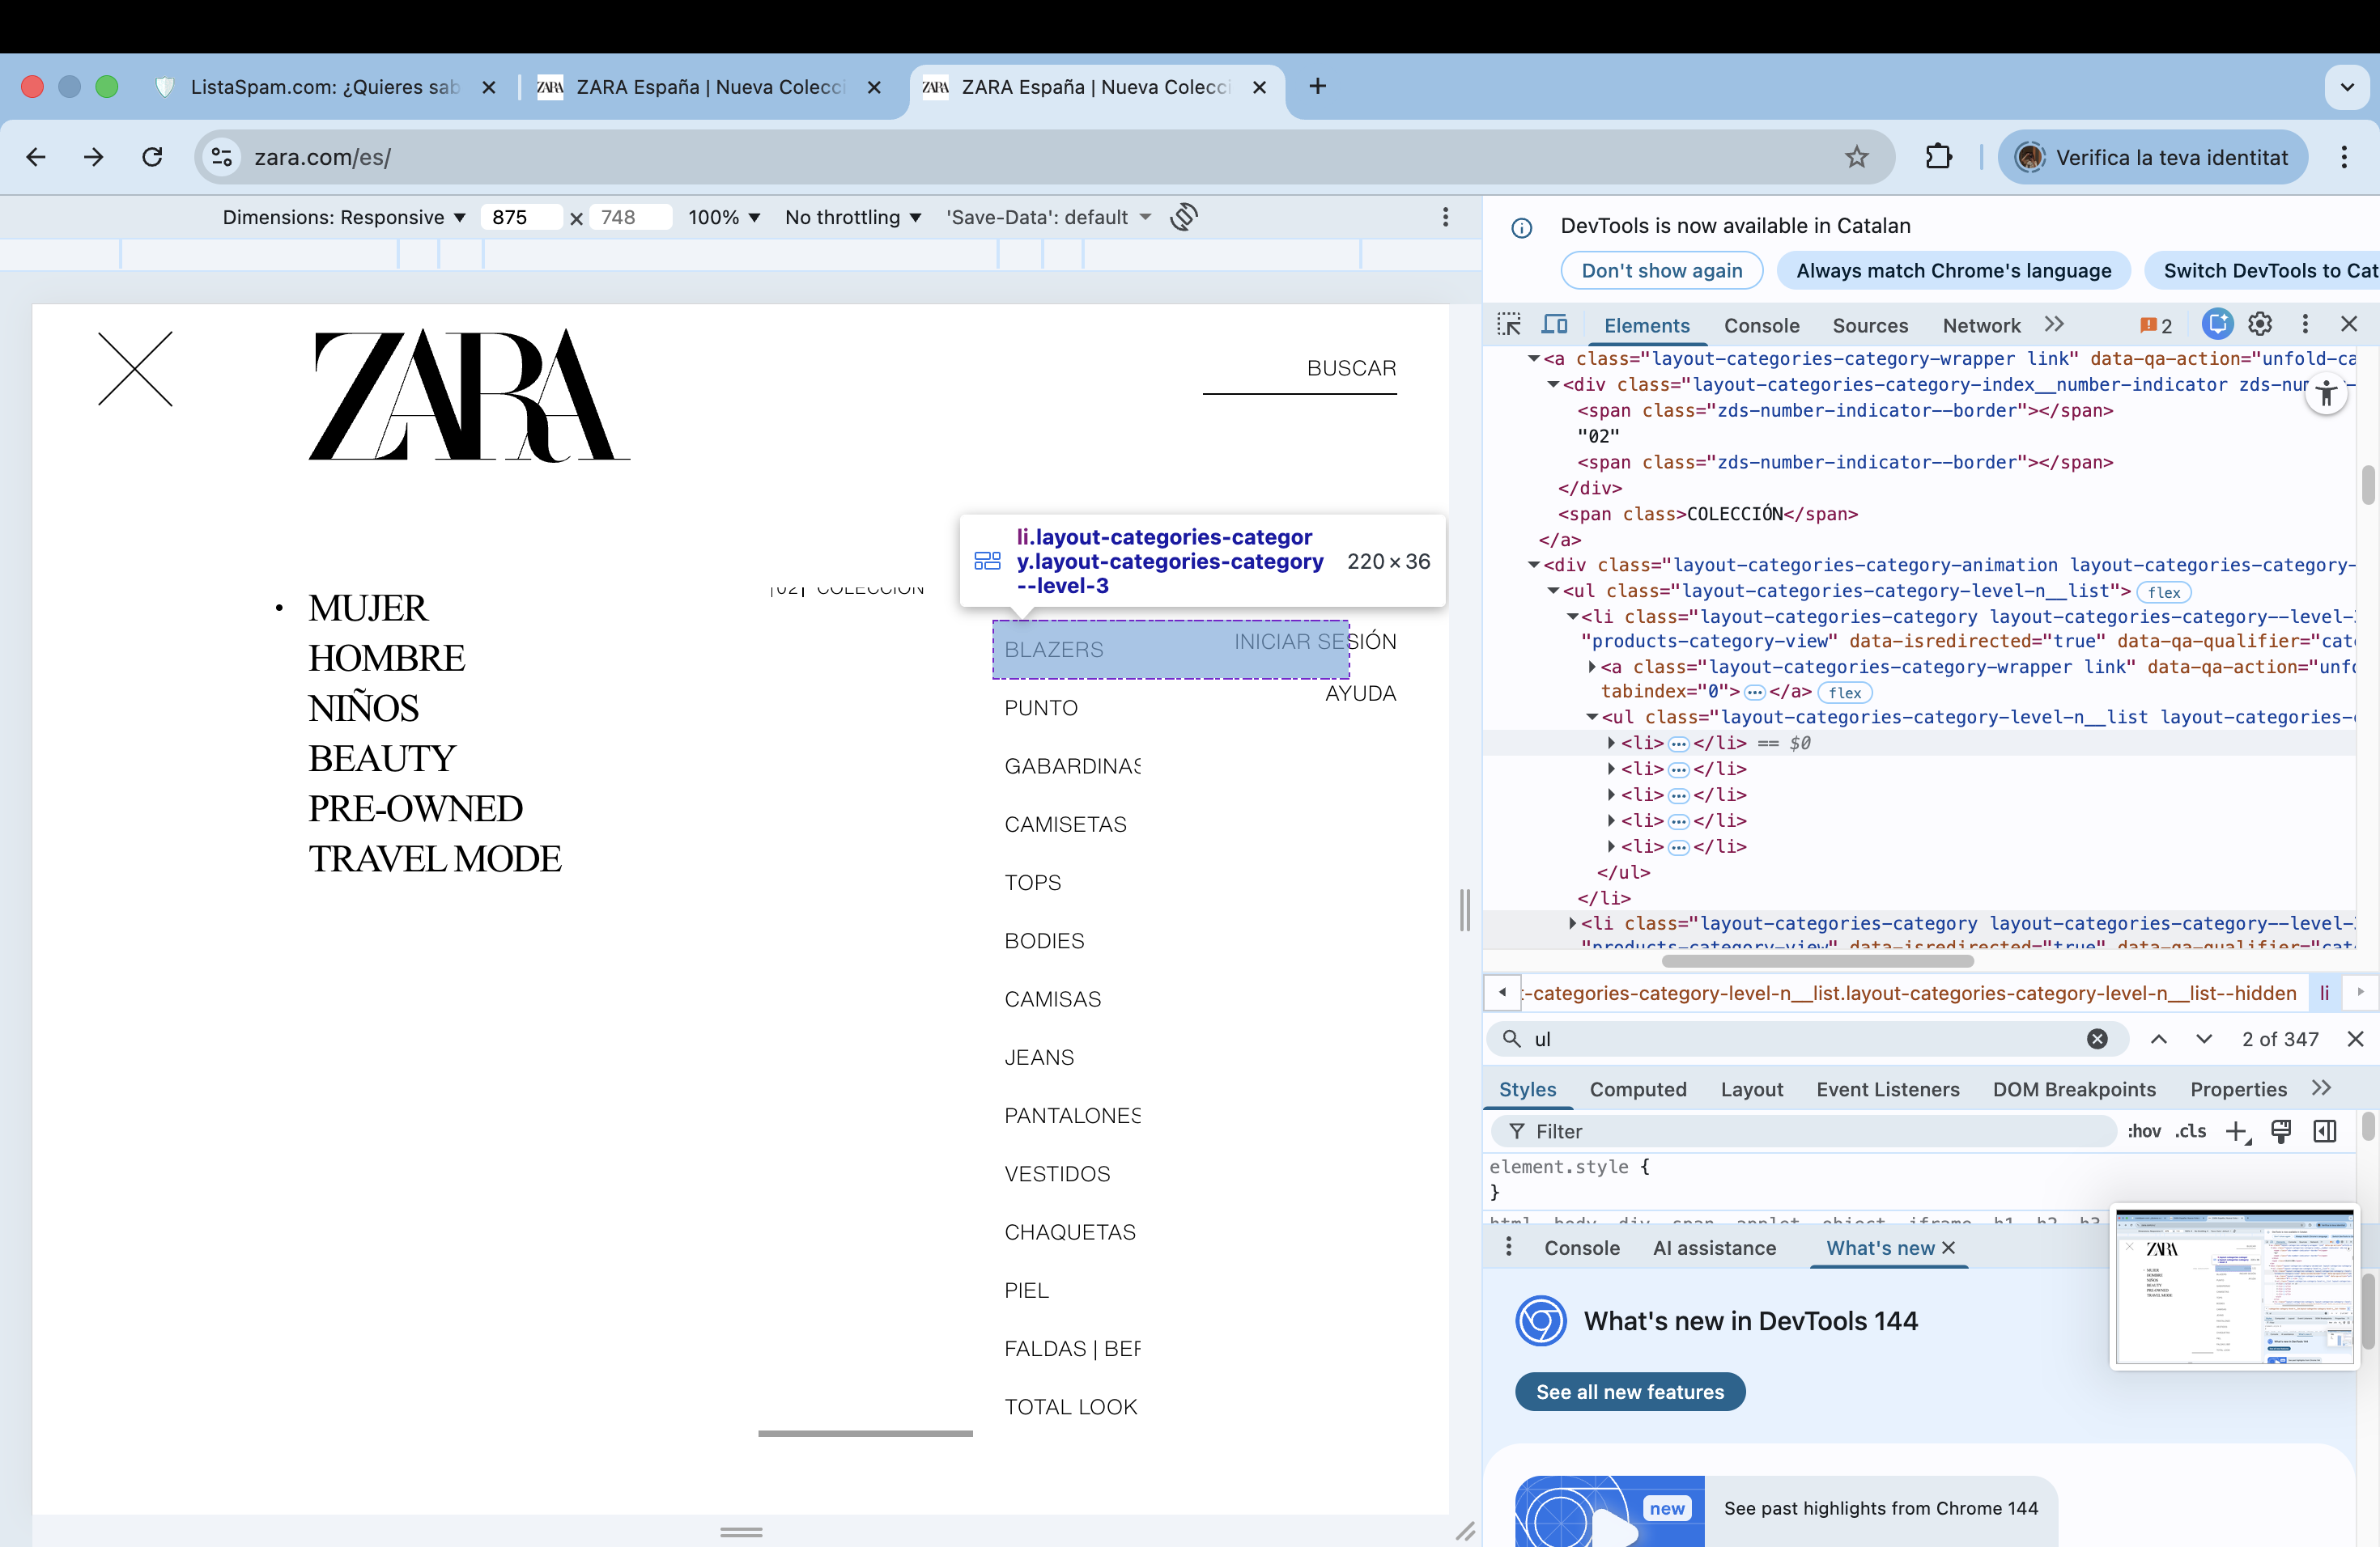
Task: Click the inspect element picker icon
Action: (1509, 324)
